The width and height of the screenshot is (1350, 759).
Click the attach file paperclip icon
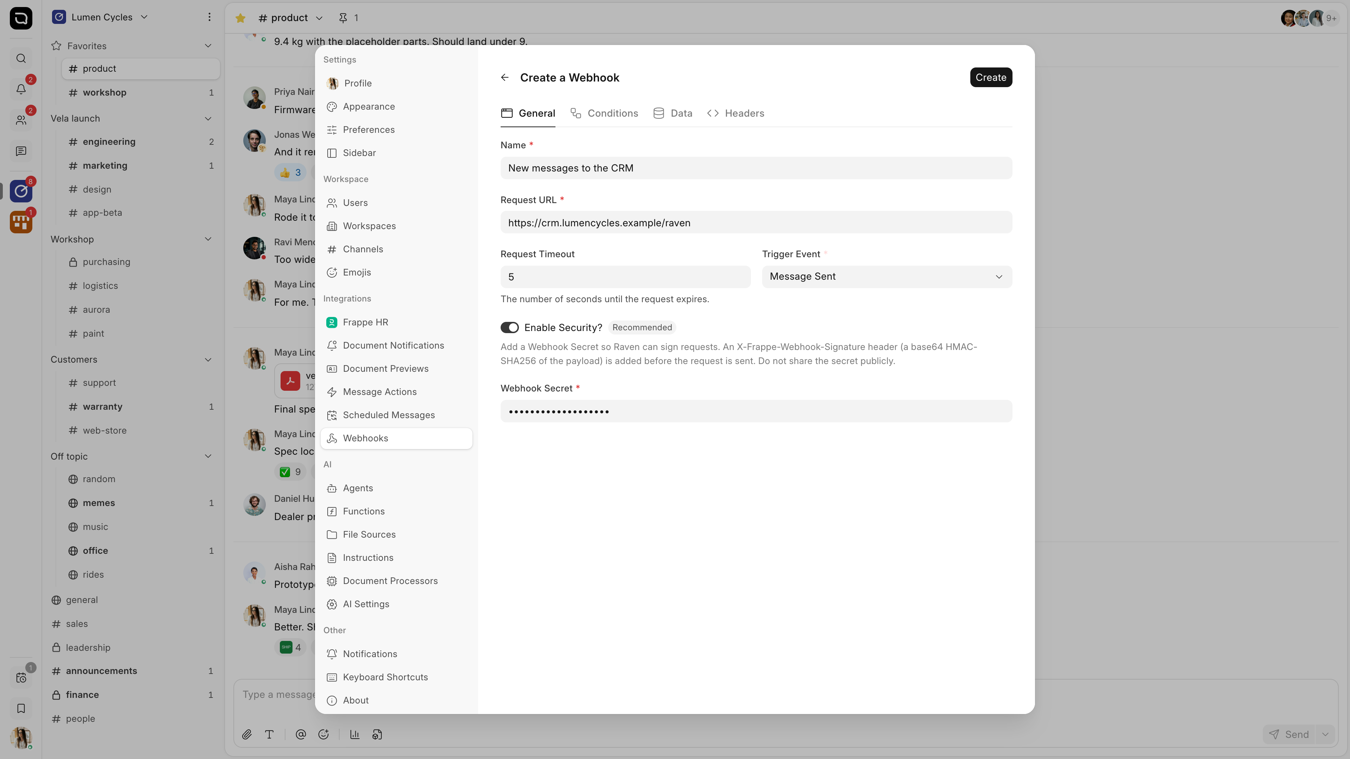pos(247,734)
